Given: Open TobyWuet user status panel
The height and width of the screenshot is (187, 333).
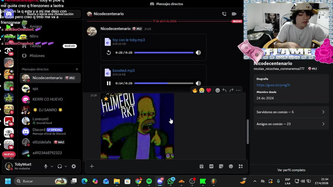Looking at the screenshot, I should coord(22,166).
